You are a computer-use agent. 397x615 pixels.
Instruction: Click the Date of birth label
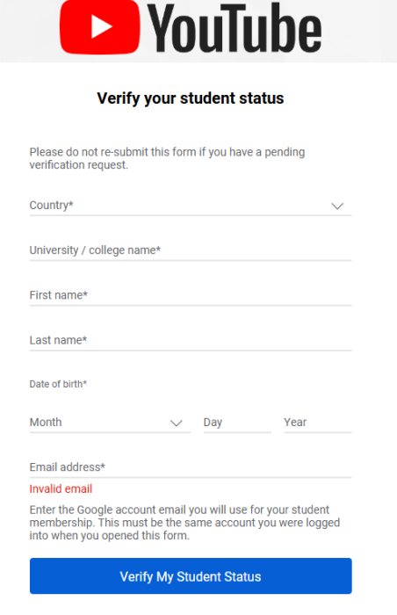[x=58, y=384]
